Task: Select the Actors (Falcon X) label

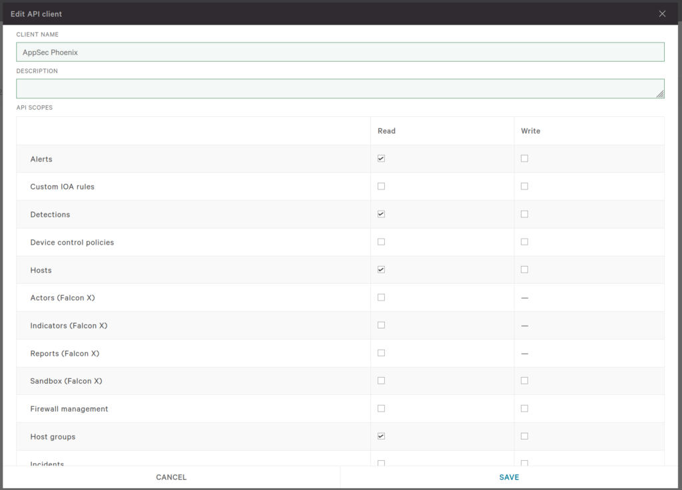Action: (x=63, y=298)
